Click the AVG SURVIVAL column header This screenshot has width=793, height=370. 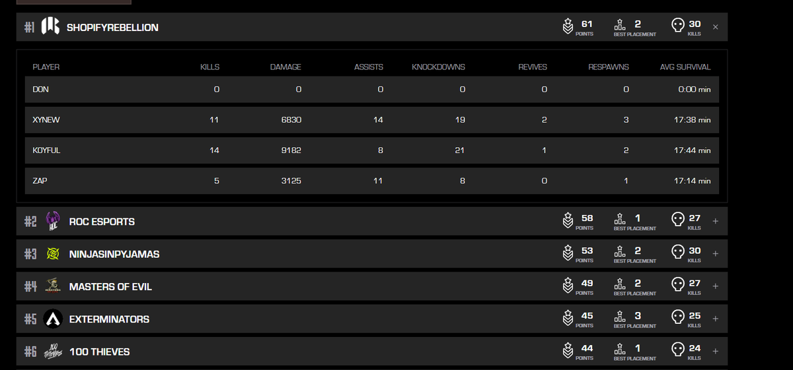click(685, 67)
